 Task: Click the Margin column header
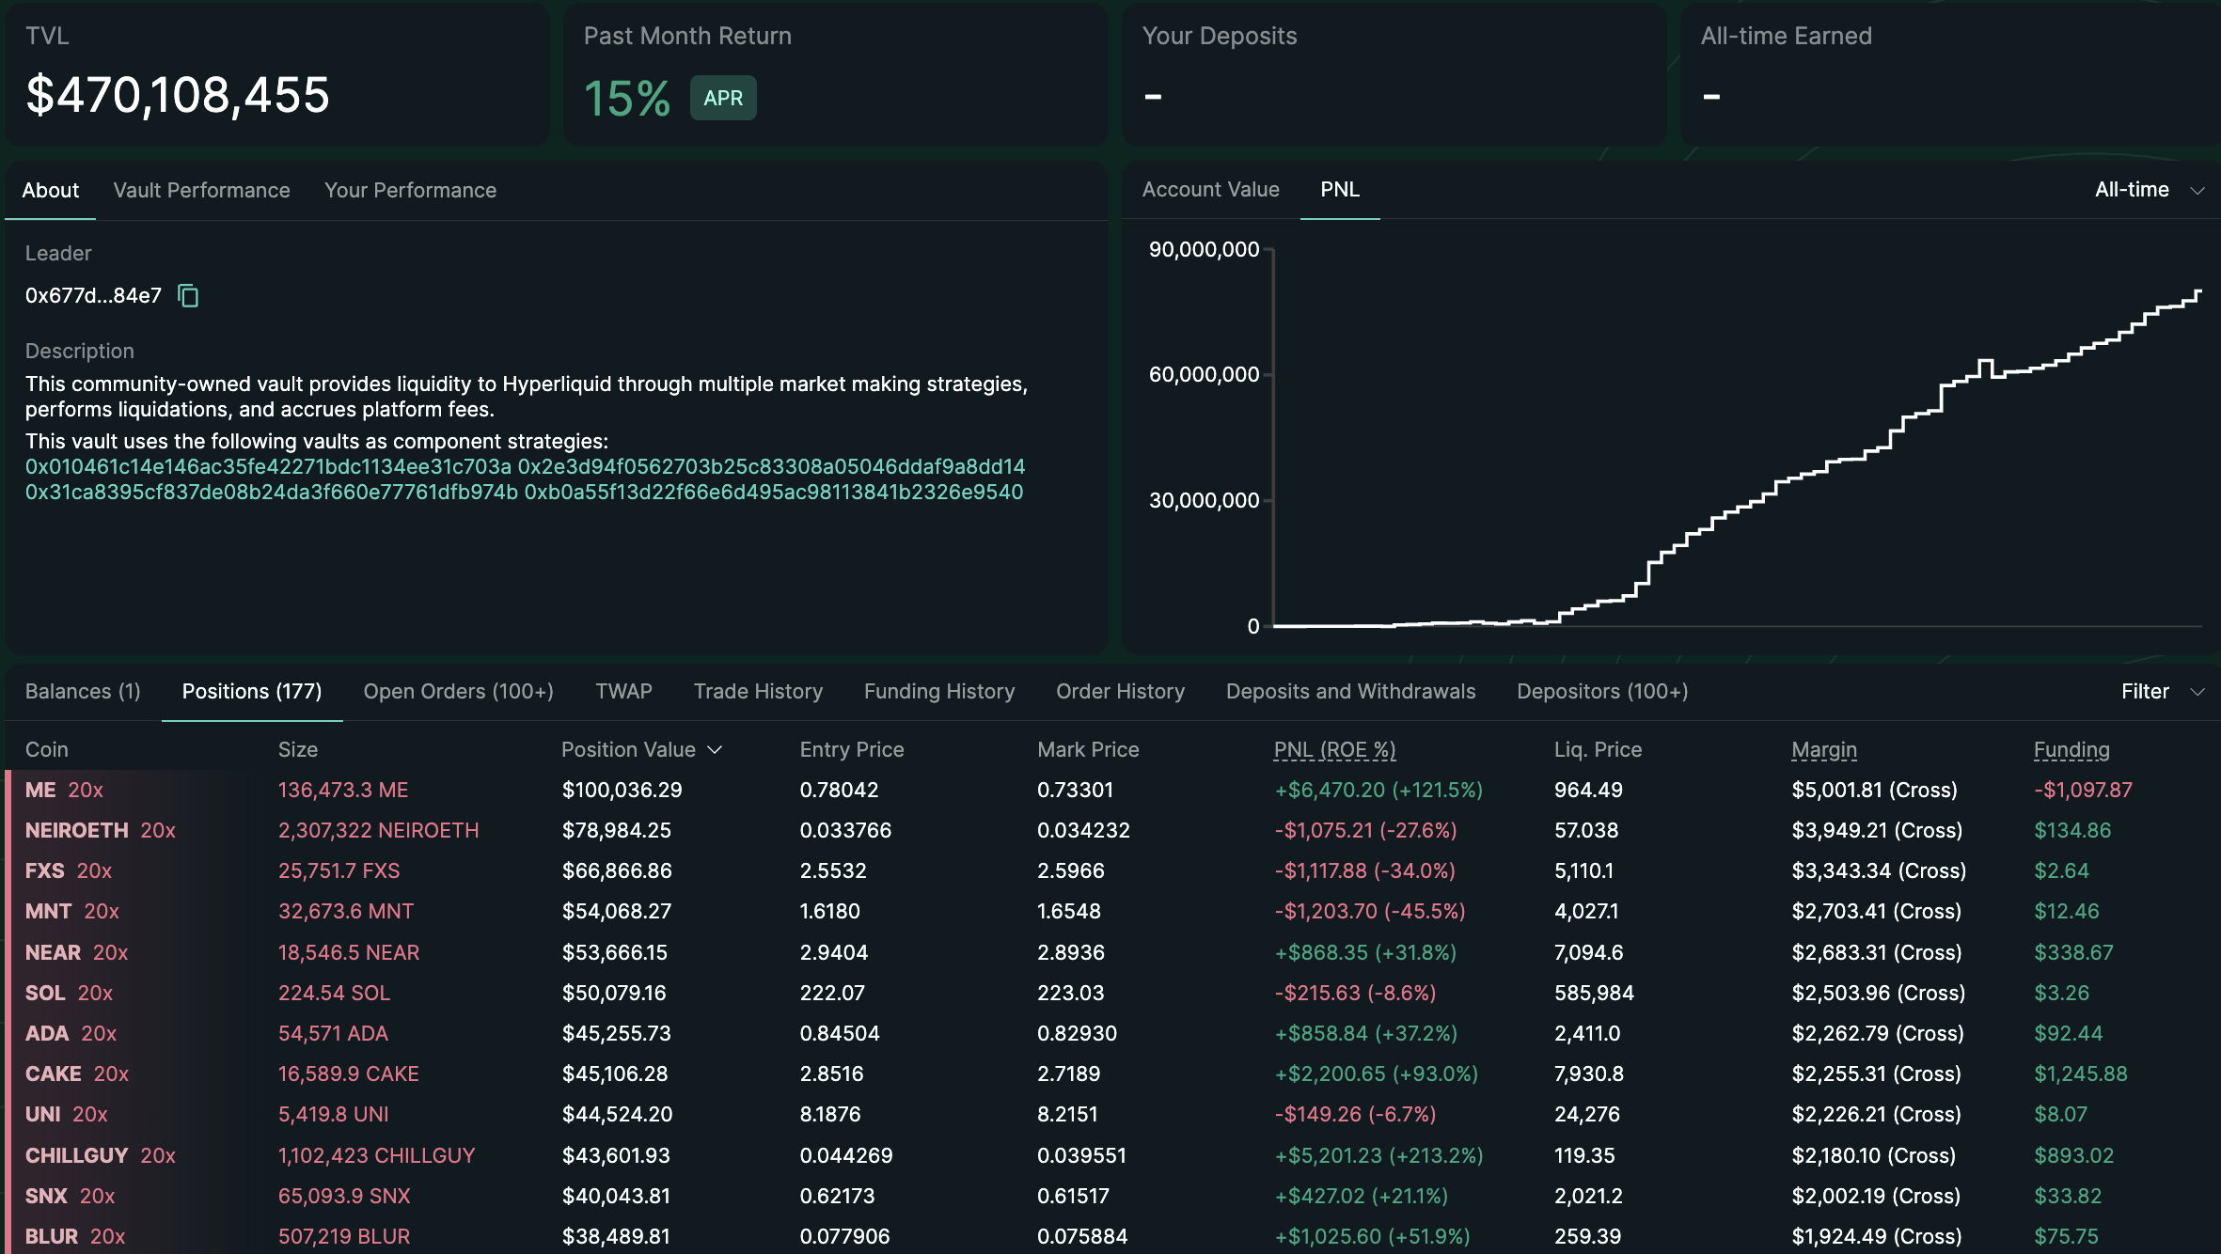click(1823, 750)
